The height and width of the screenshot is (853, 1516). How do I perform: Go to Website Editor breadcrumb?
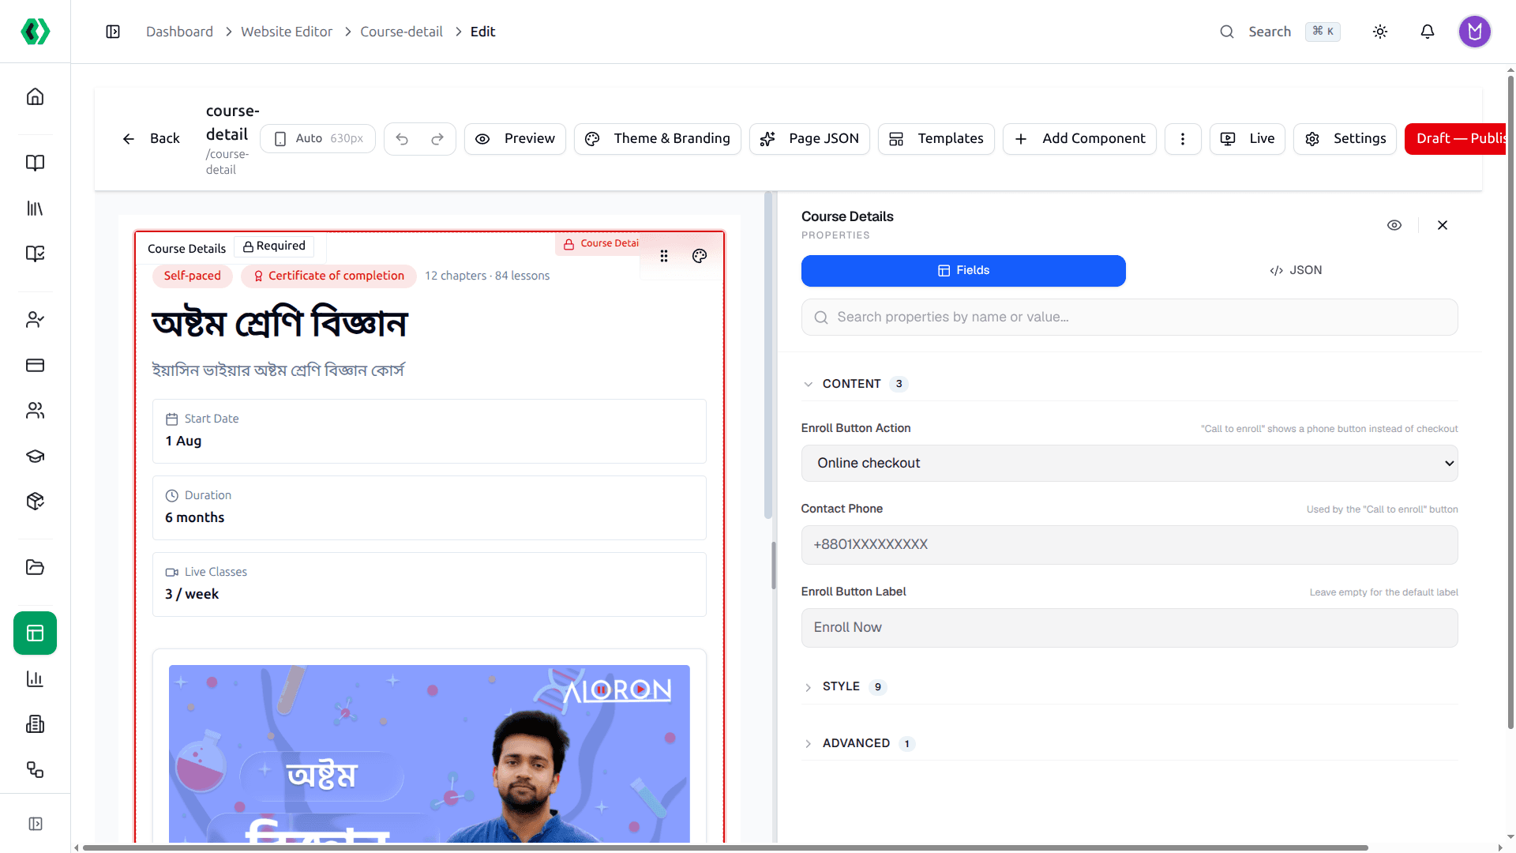point(287,32)
